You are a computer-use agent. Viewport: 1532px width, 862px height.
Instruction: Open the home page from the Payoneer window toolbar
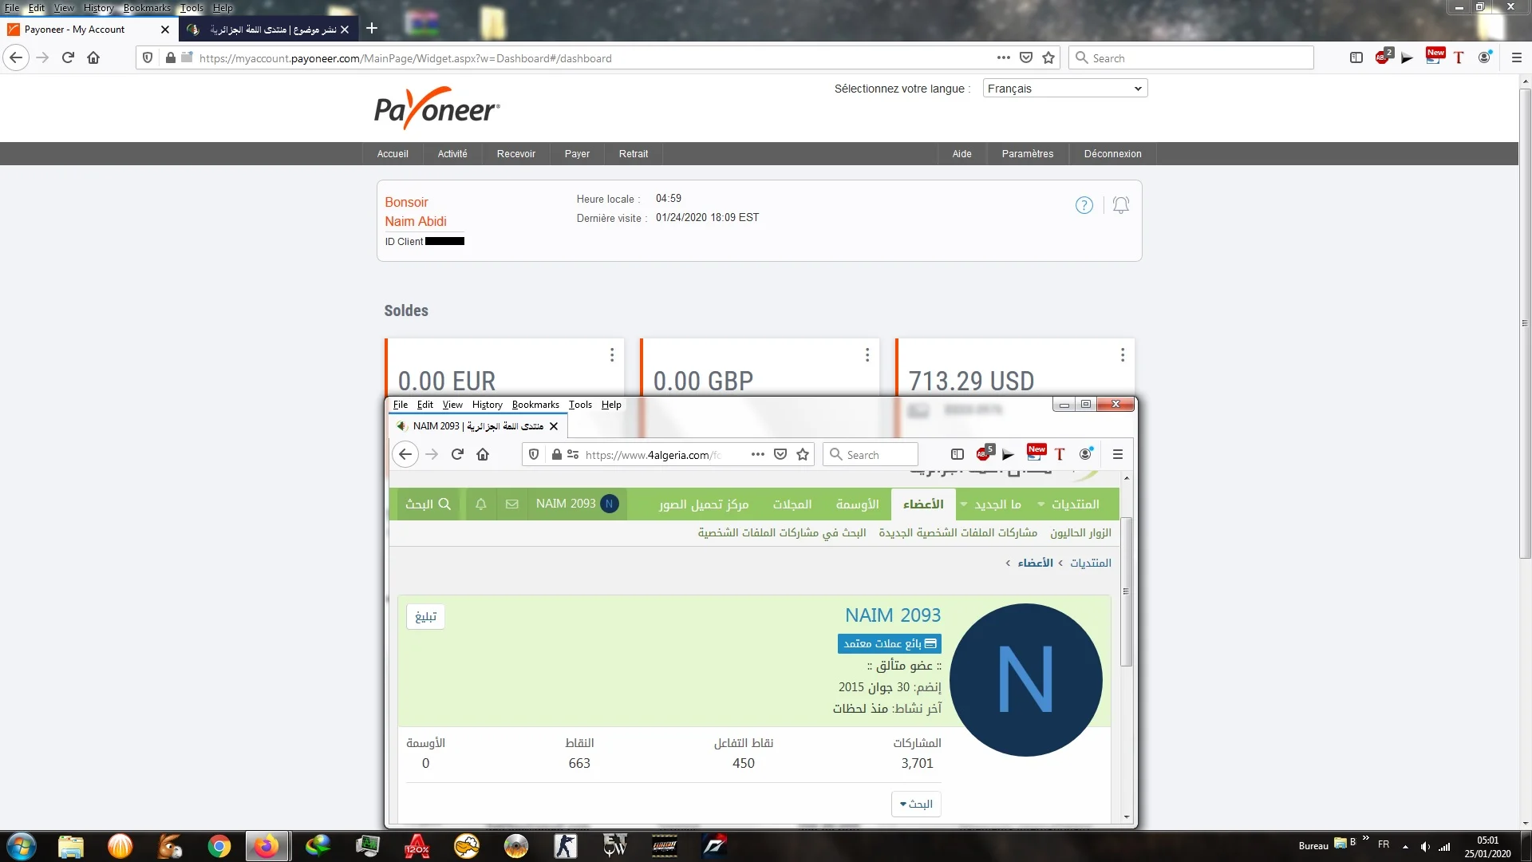(x=93, y=57)
